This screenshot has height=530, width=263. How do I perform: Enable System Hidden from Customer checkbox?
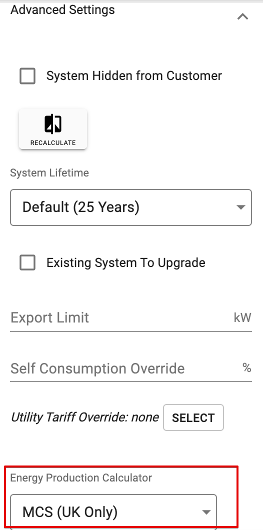coord(27,75)
